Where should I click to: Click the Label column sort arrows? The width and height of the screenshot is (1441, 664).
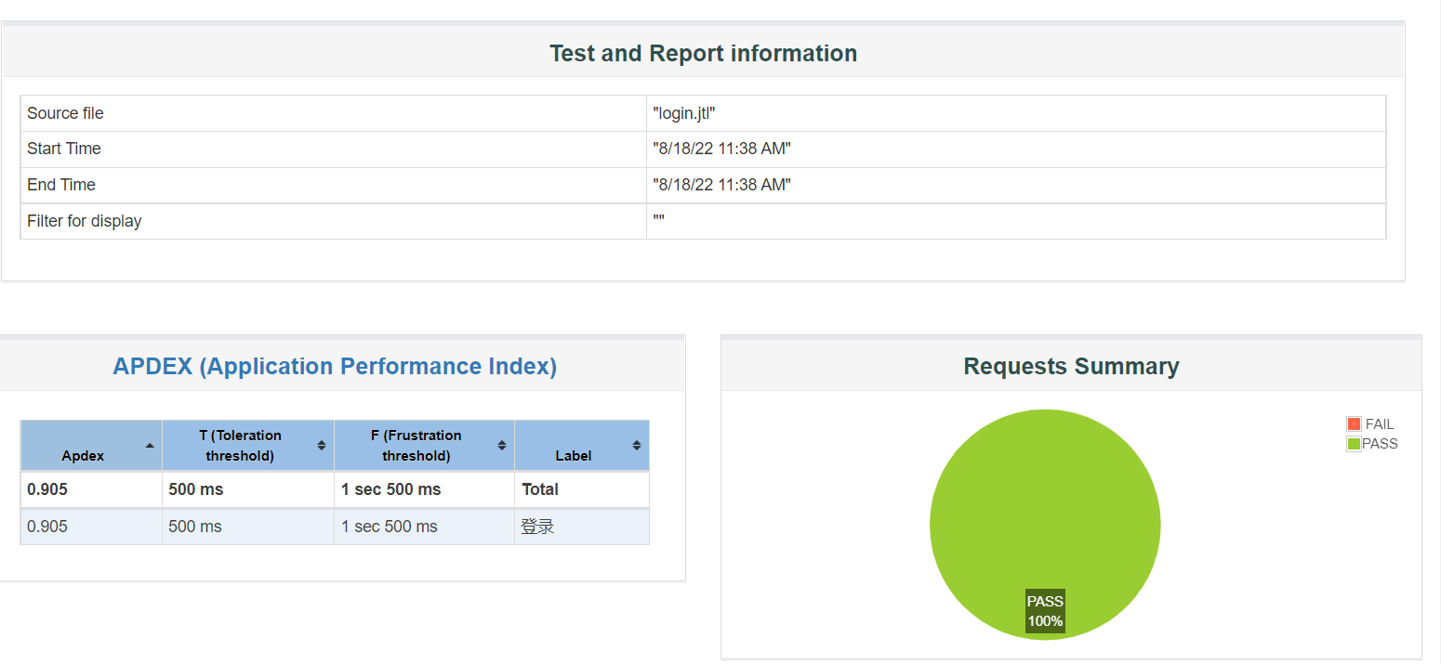tap(637, 446)
